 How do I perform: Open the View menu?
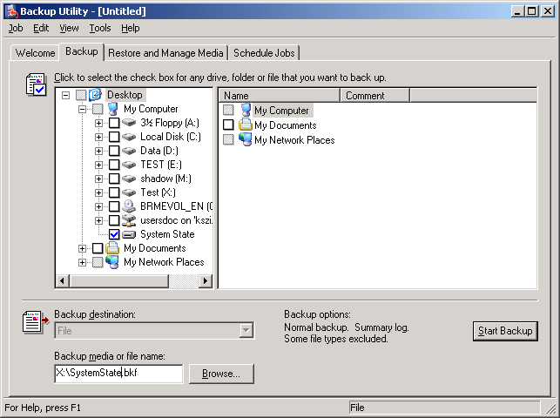point(69,28)
